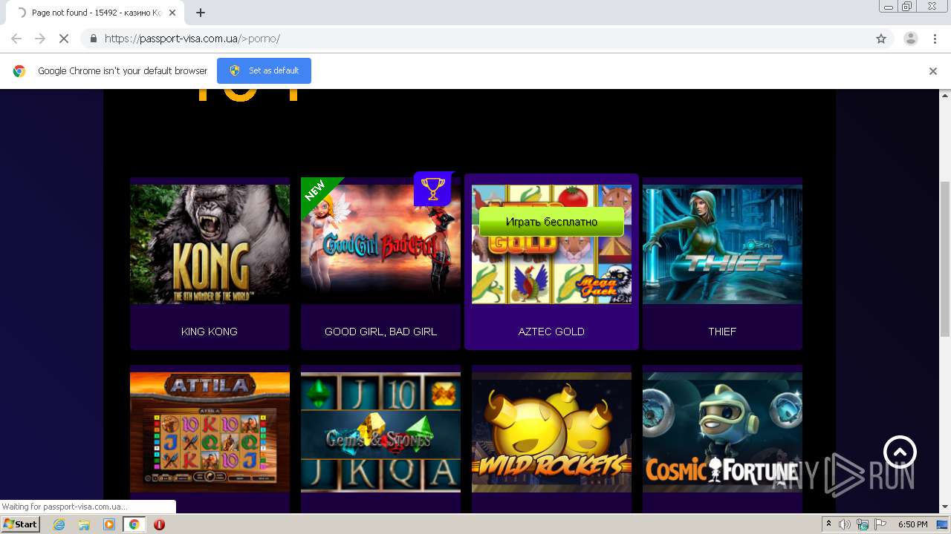Open the Gems & Stones thumbnail

[x=380, y=432]
